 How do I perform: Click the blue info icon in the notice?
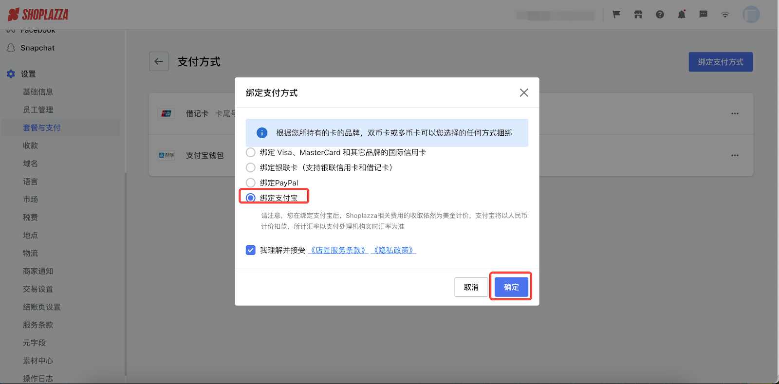click(262, 133)
